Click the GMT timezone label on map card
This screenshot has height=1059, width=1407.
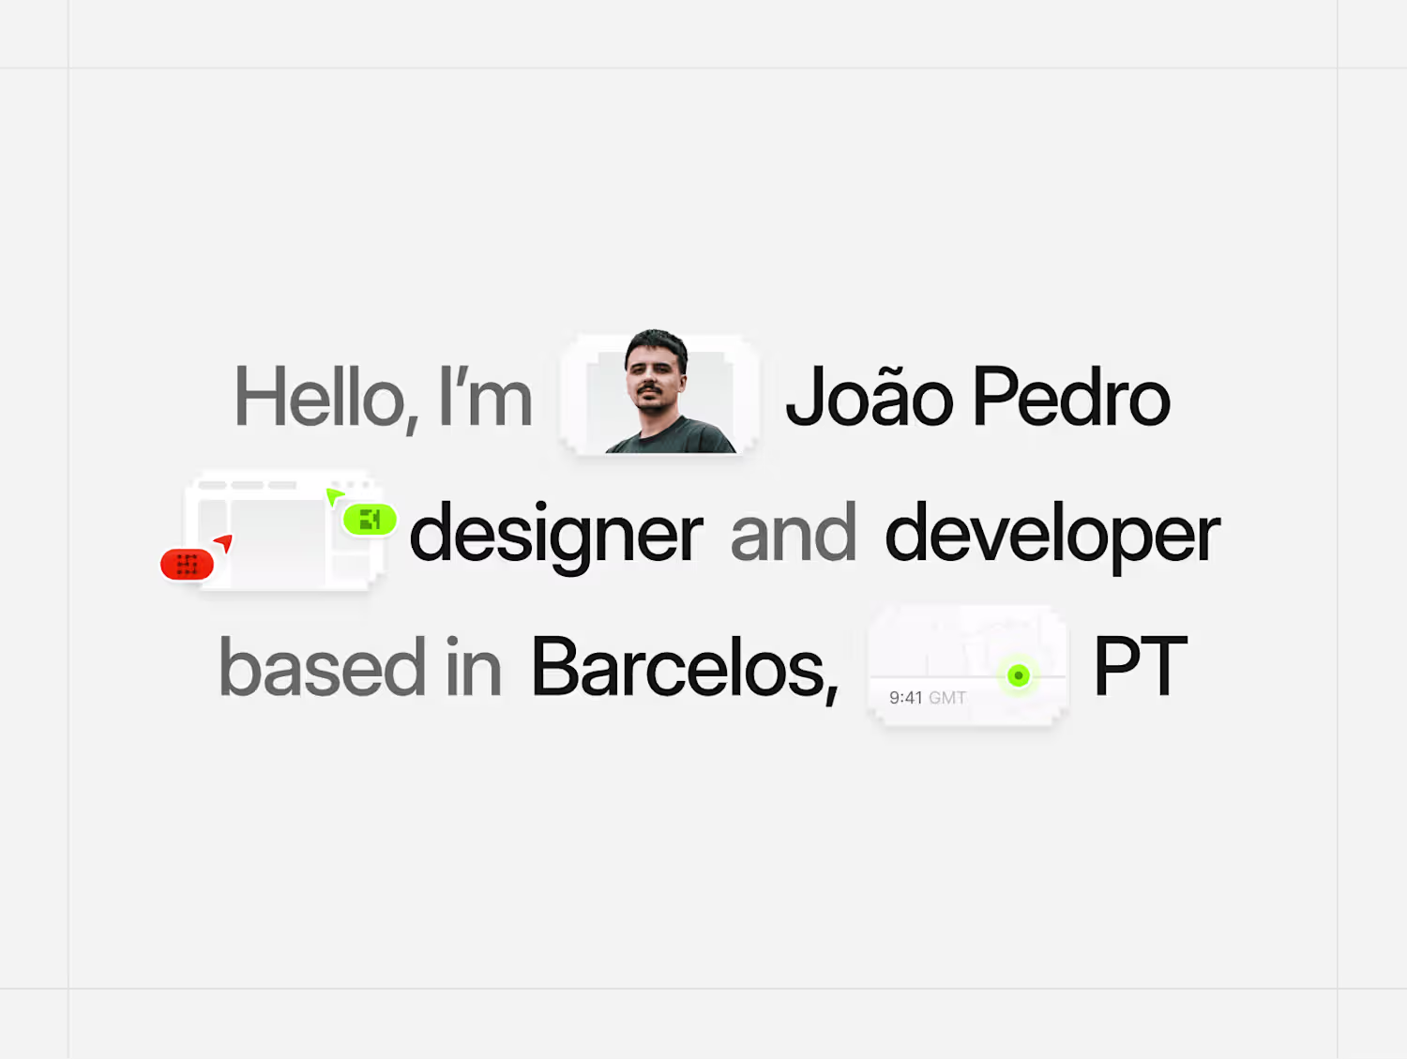[947, 698]
